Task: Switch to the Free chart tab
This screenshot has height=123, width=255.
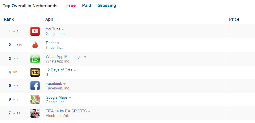Action: pos(71,5)
